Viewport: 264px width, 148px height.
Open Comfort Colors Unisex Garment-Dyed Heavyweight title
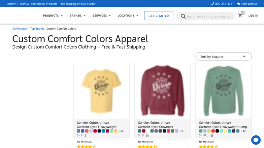[97, 125]
